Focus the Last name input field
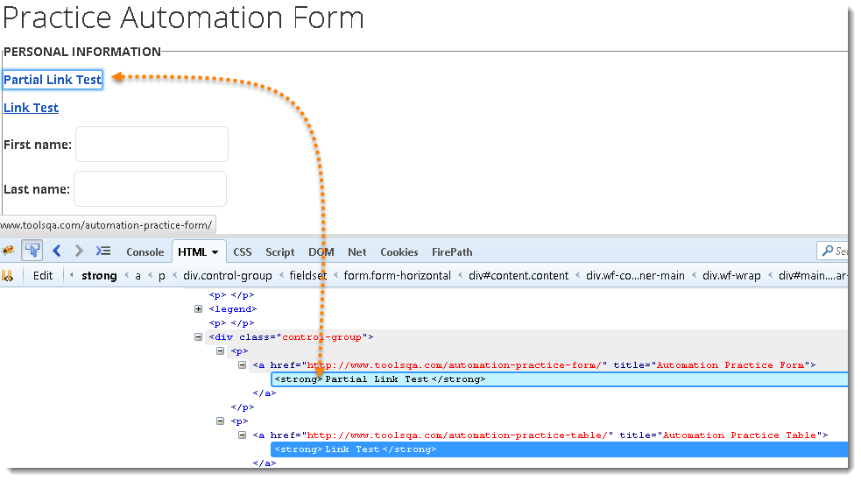 coord(151,189)
